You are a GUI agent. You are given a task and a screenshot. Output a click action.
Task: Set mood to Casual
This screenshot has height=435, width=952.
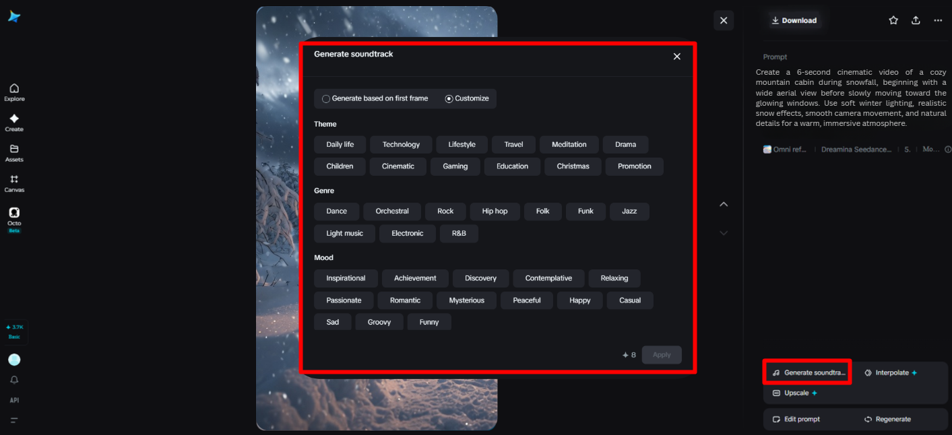pos(630,300)
